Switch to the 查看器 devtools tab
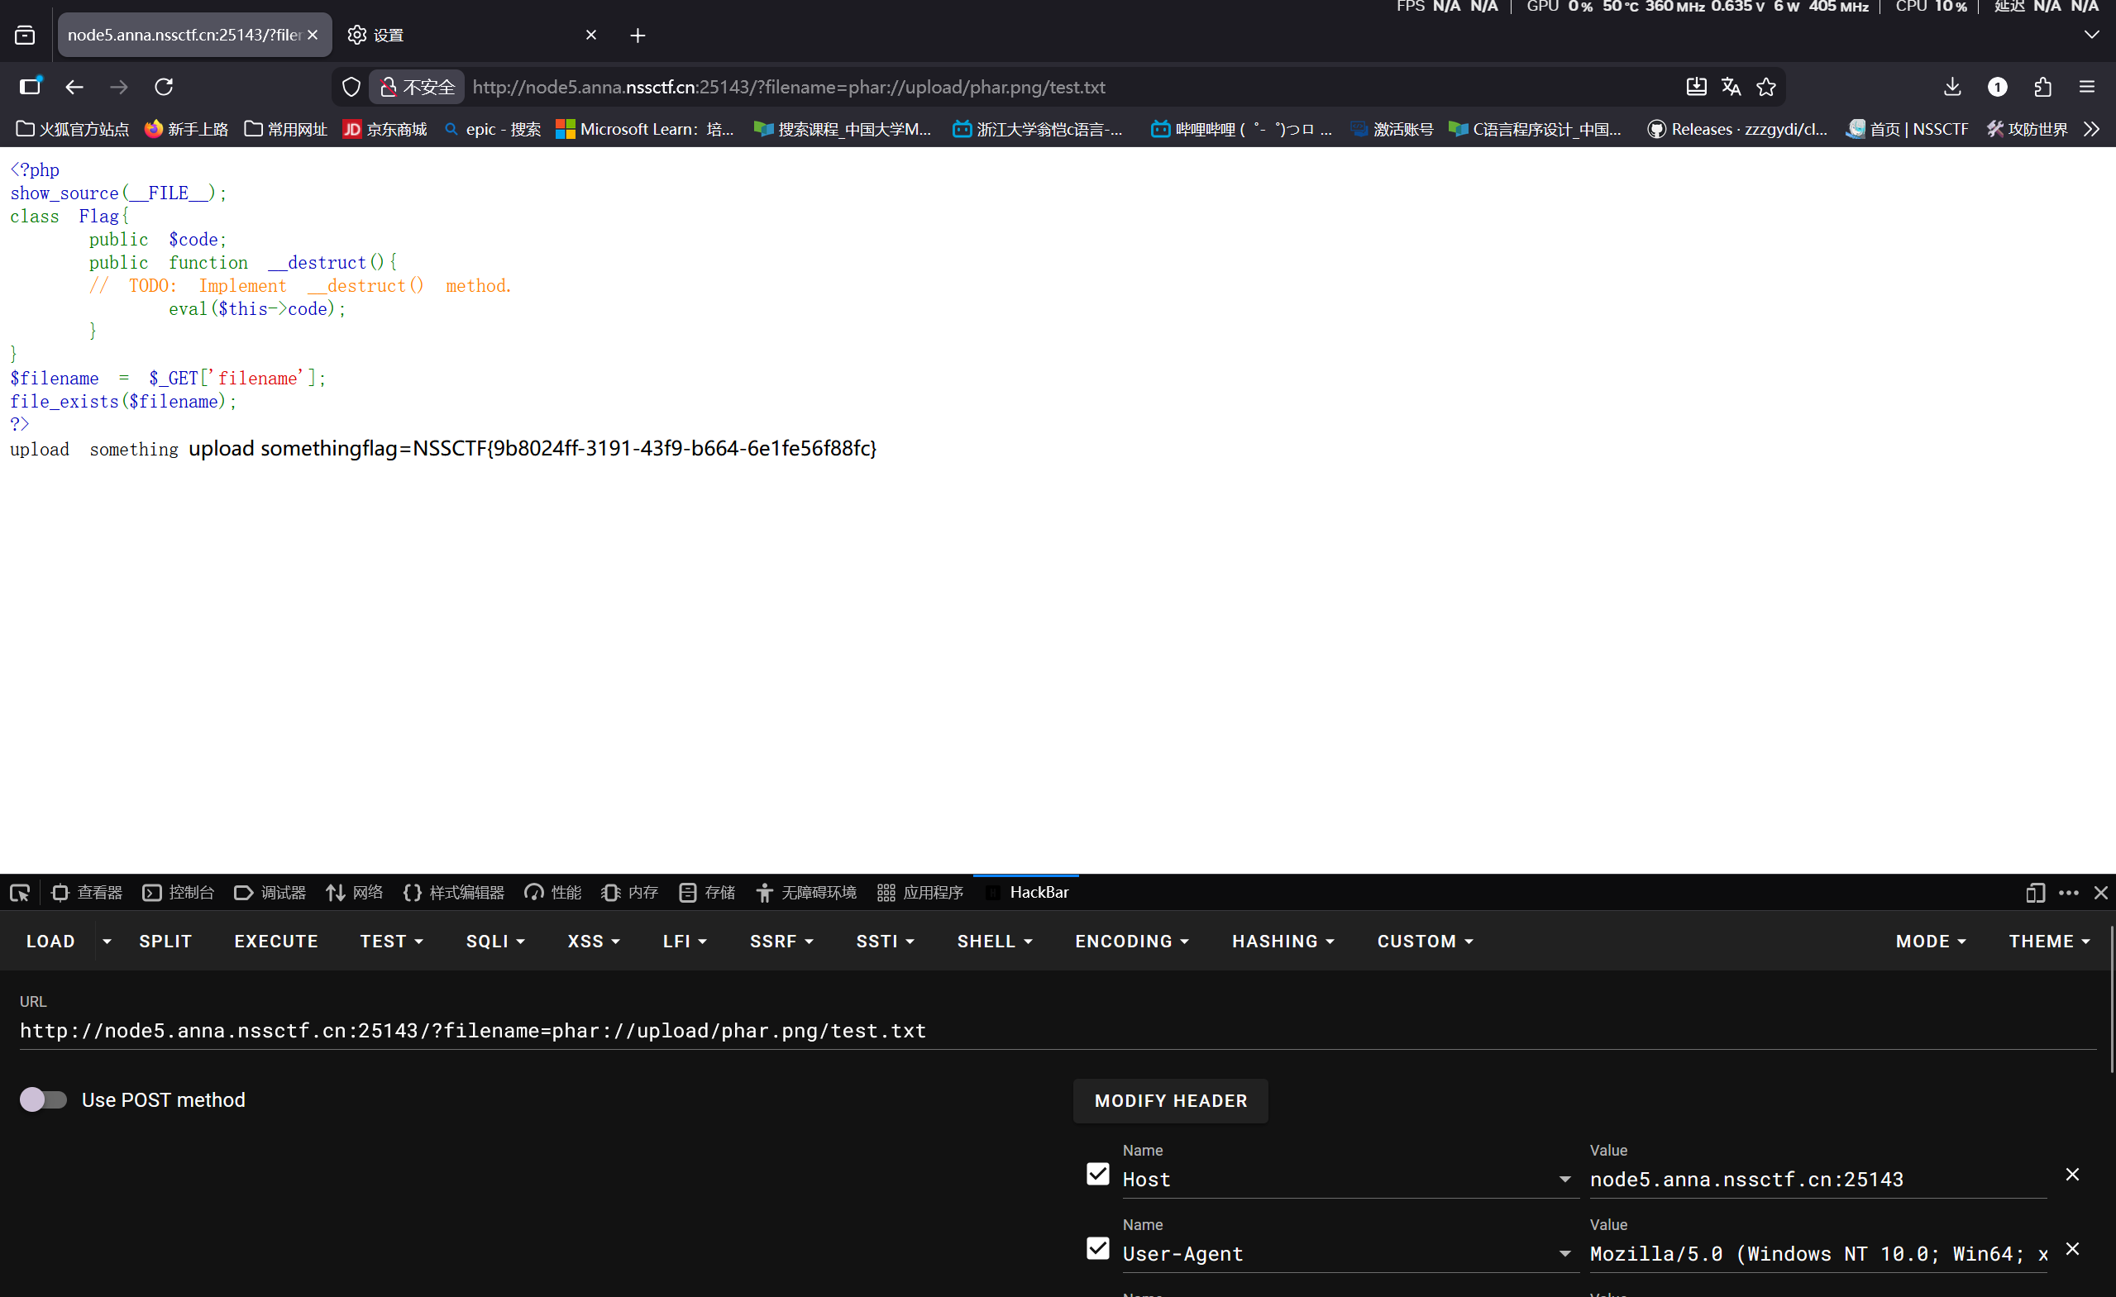2116x1297 pixels. coord(87,893)
